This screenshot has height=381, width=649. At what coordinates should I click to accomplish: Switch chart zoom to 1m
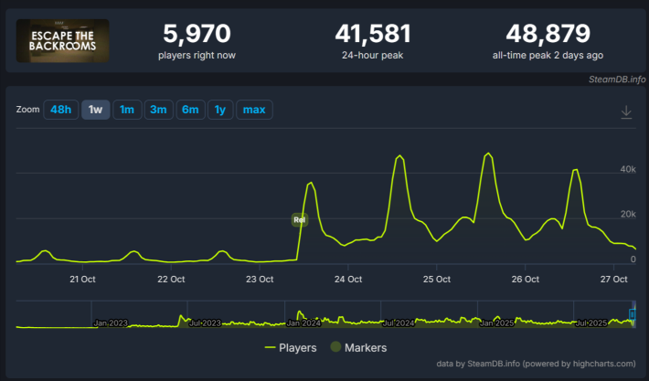127,110
